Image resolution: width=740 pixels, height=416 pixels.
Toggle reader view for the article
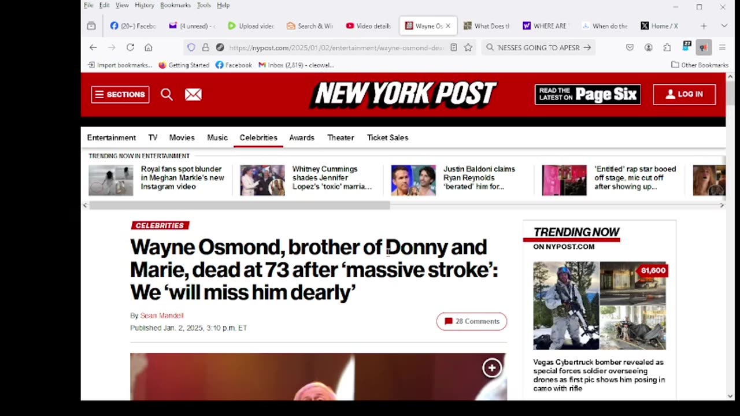click(454, 47)
